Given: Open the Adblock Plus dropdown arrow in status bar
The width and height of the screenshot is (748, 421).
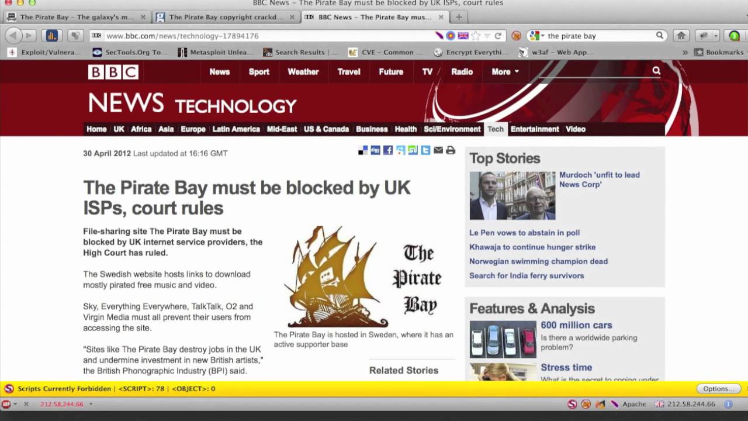Looking at the screenshot, I should pyautogui.click(x=16, y=404).
